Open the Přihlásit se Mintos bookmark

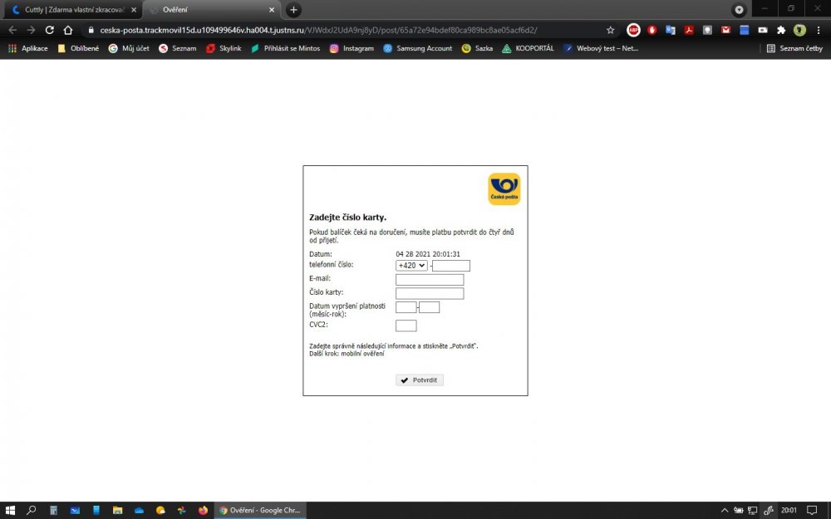(x=286, y=48)
